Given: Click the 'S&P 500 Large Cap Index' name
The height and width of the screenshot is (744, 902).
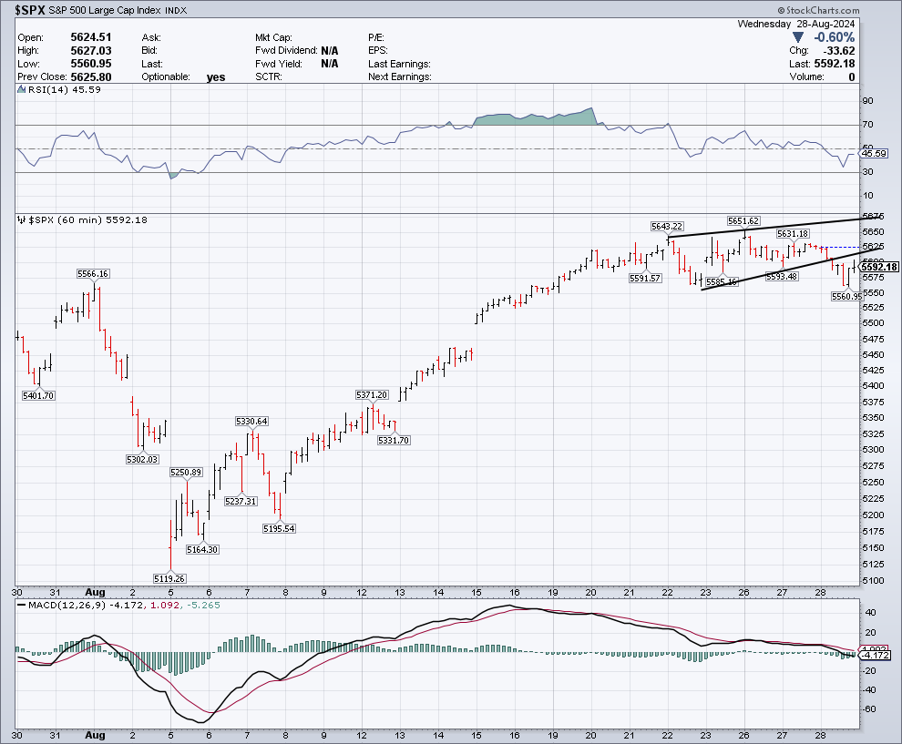Looking at the screenshot, I should (x=104, y=10).
